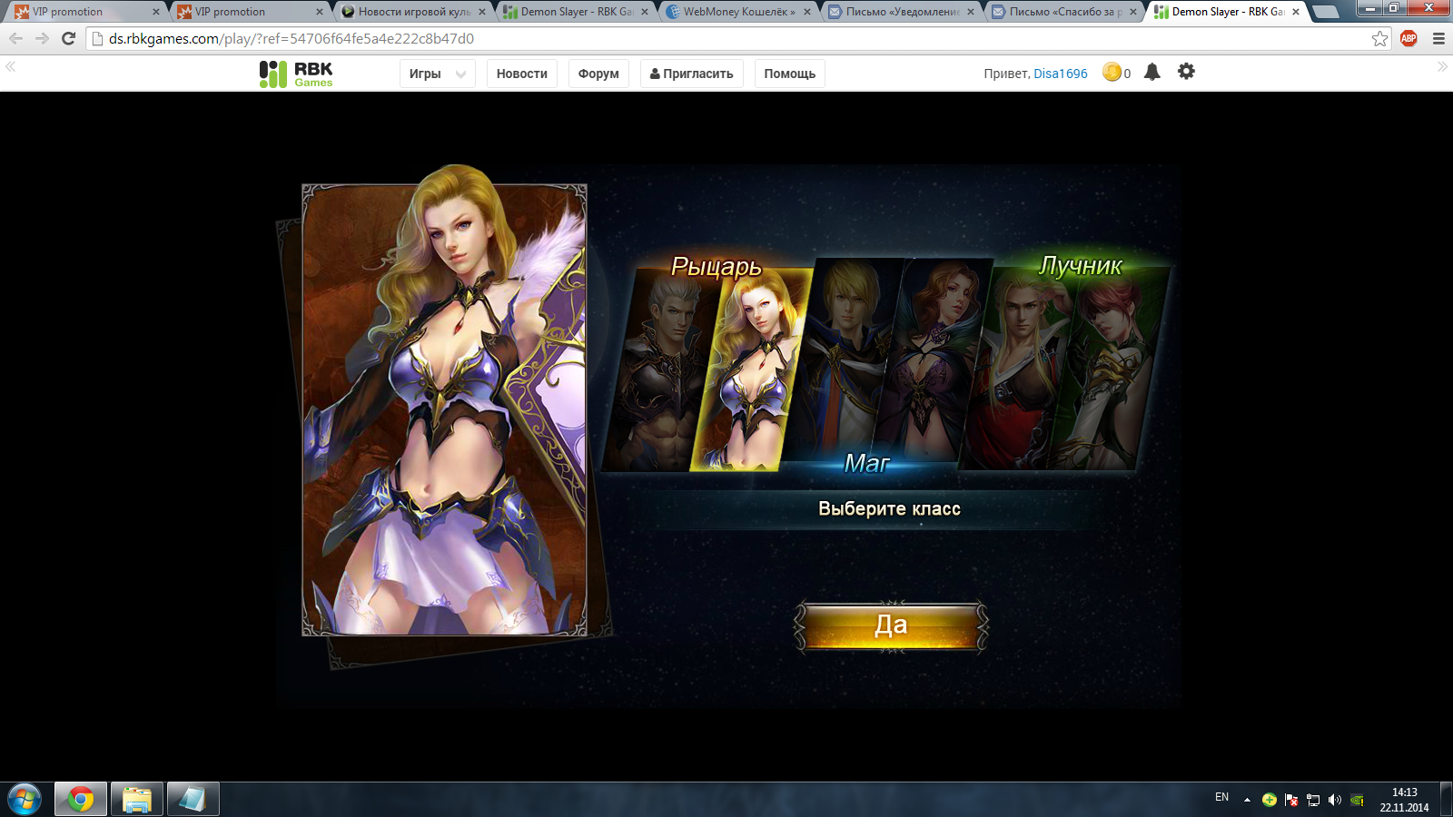Close the WebMoney Кошелёк tab

(807, 12)
